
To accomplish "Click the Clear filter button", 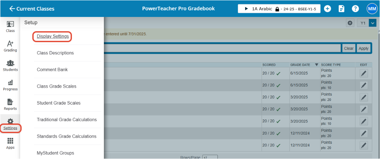I will click(x=348, y=48).
